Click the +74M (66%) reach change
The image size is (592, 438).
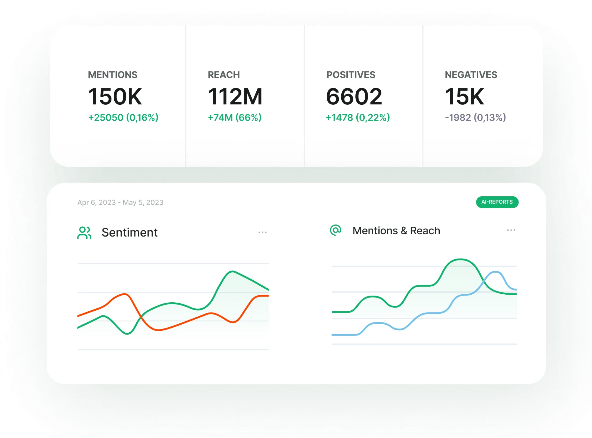coord(235,118)
